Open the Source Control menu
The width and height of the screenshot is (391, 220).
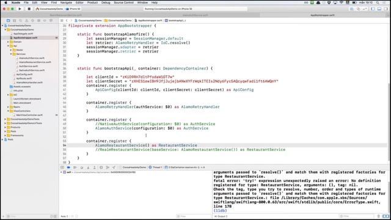[x=123, y=2]
